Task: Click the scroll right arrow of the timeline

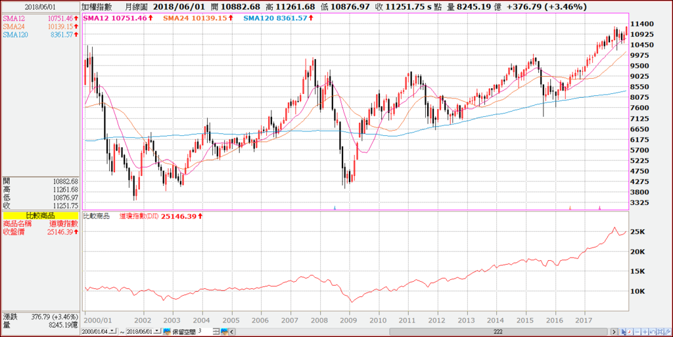Action: tap(614, 332)
